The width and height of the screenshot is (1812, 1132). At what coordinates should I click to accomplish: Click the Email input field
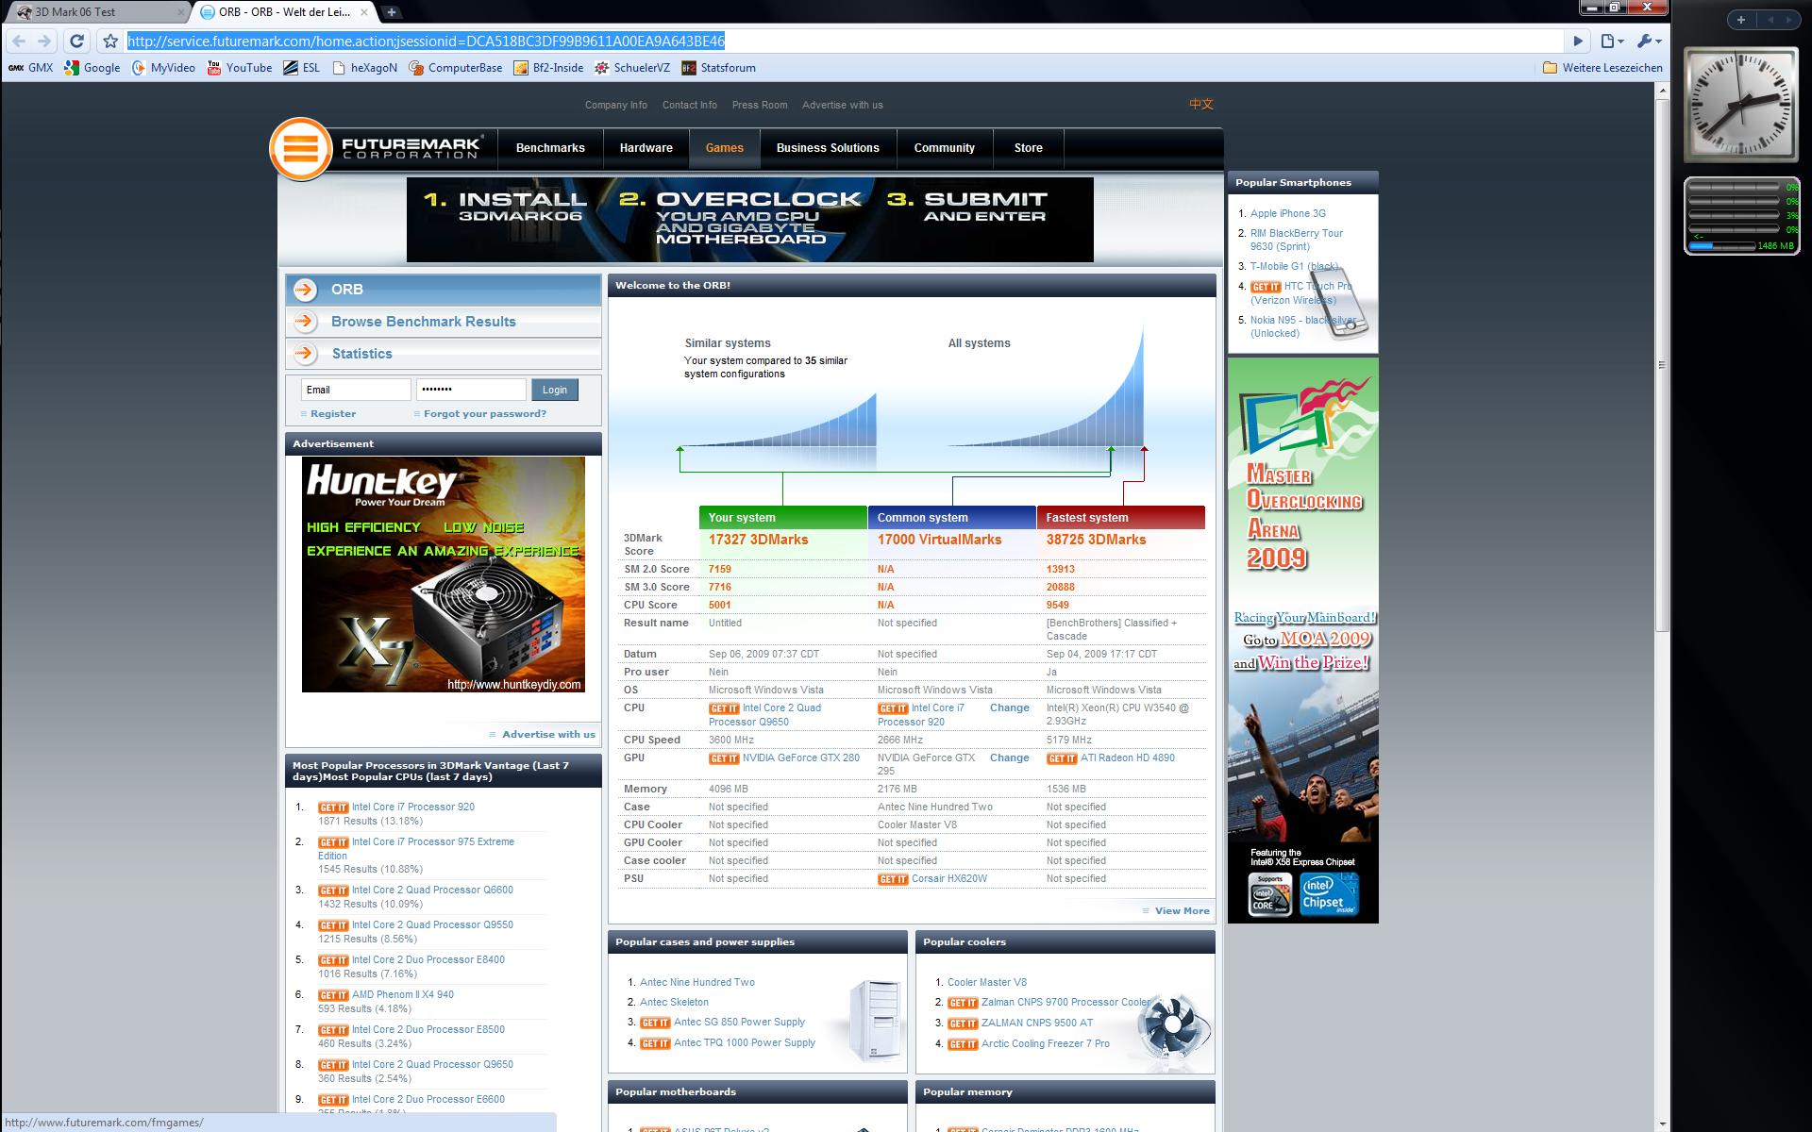click(x=356, y=390)
